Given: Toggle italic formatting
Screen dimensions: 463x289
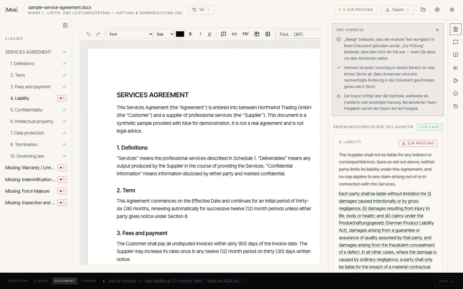Looking at the screenshot, I should [x=200, y=34].
